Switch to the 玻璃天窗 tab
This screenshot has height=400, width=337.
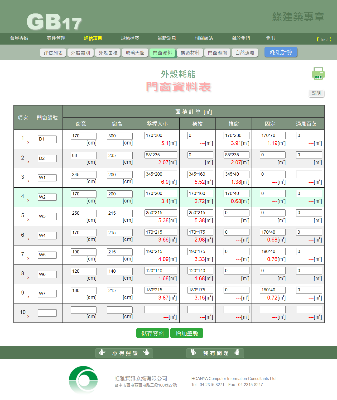tap(135, 53)
